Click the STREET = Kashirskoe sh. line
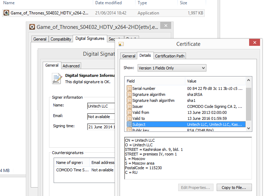265x196 pixels. tap(154, 149)
